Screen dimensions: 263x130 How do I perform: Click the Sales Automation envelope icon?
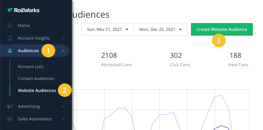[10, 119]
